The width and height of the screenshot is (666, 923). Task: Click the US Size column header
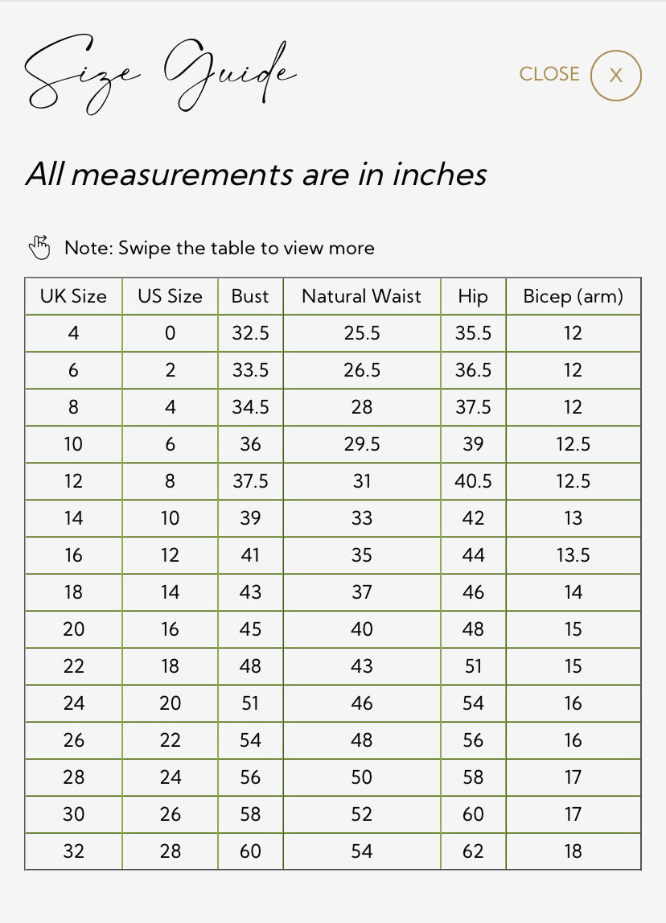pos(170,296)
